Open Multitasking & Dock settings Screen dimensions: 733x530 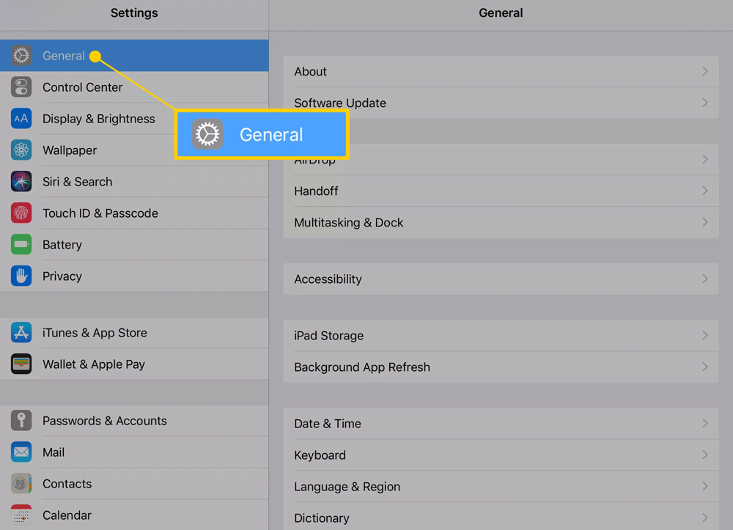(x=501, y=223)
